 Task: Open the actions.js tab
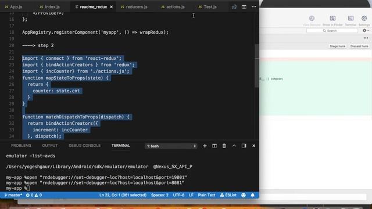point(173,7)
